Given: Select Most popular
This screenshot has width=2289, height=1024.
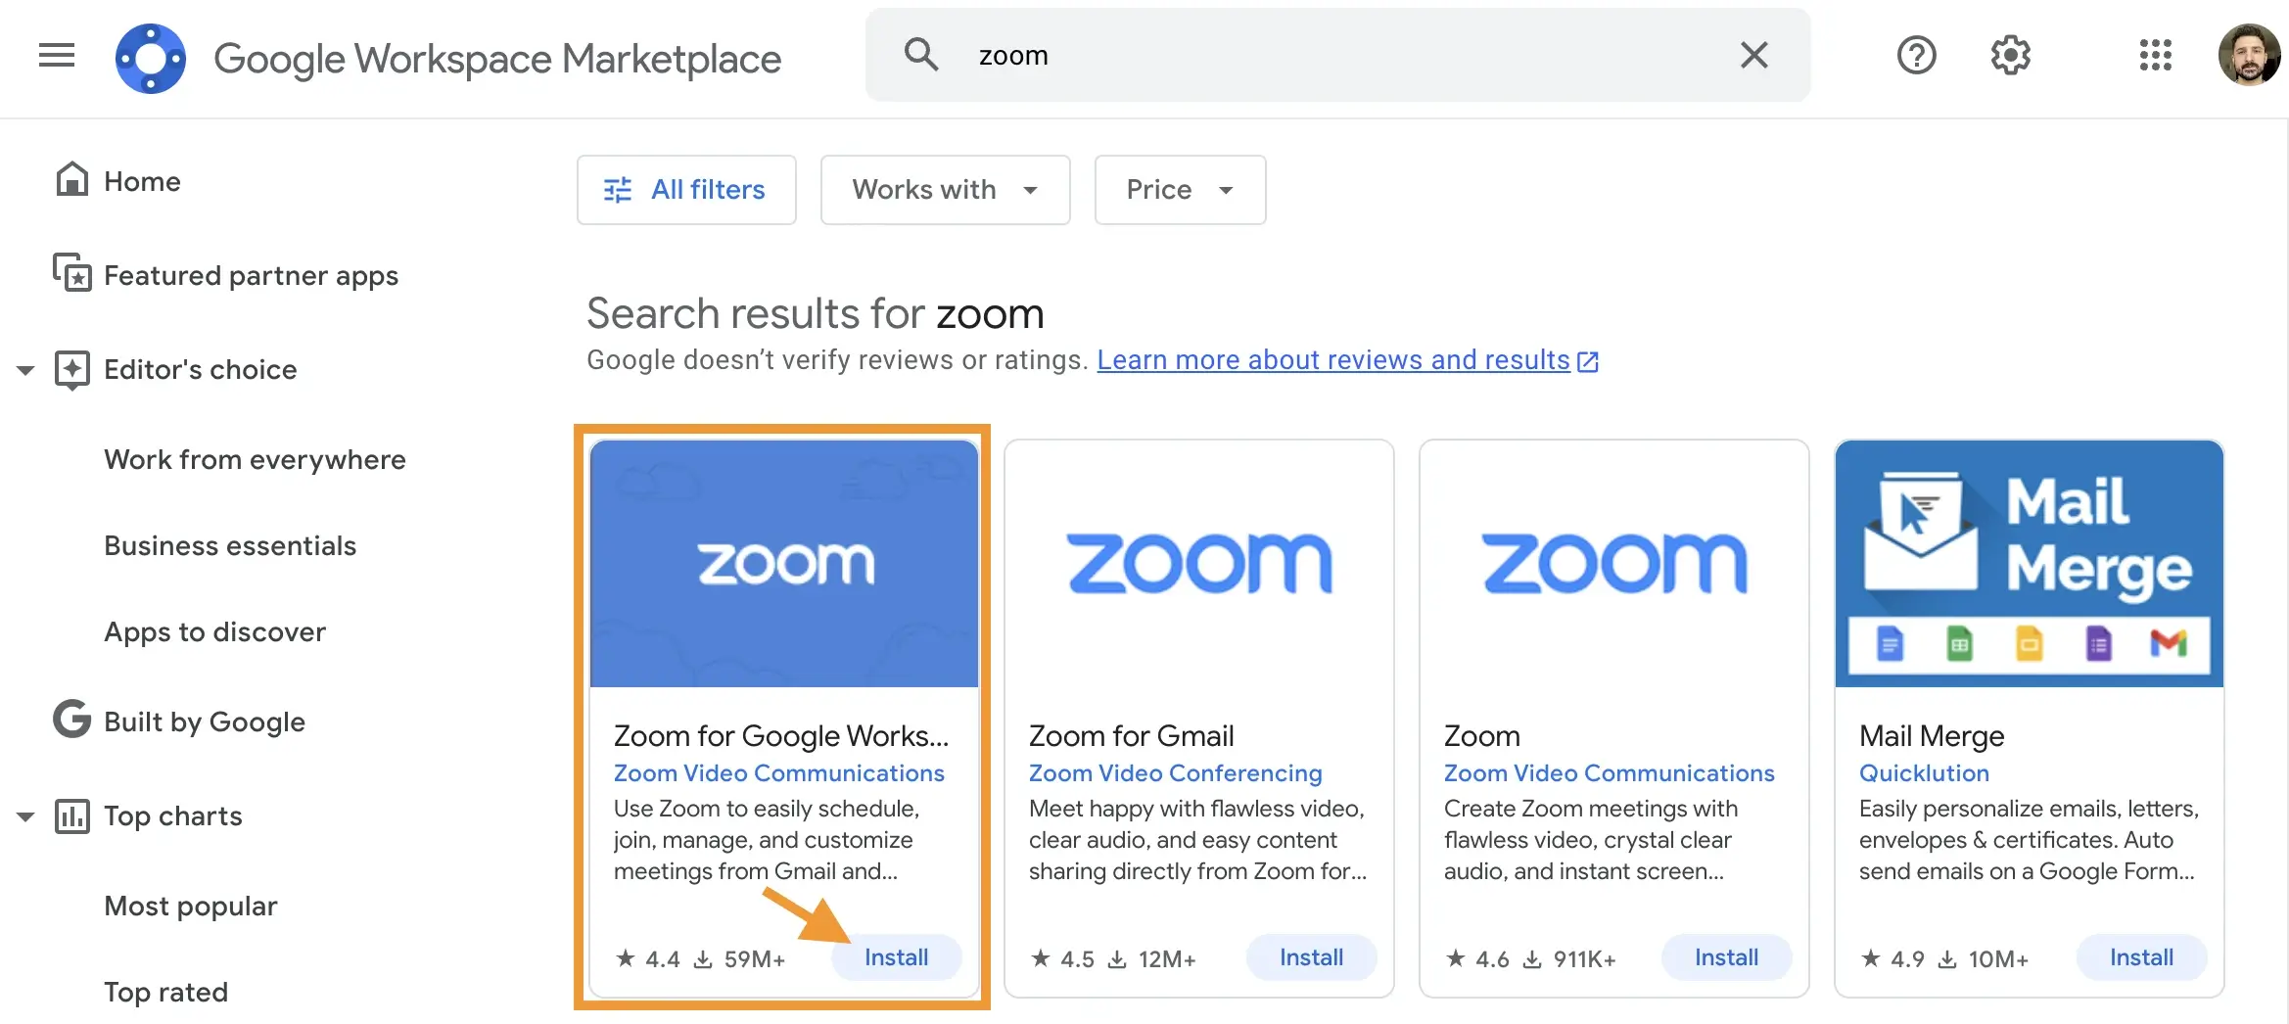Looking at the screenshot, I should tap(191, 906).
